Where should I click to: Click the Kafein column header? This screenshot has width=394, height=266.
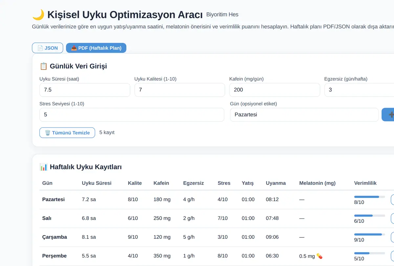pyautogui.click(x=161, y=183)
